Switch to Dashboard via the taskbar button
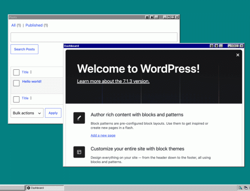This screenshot has width=250, height=191. pyautogui.click(x=44, y=188)
